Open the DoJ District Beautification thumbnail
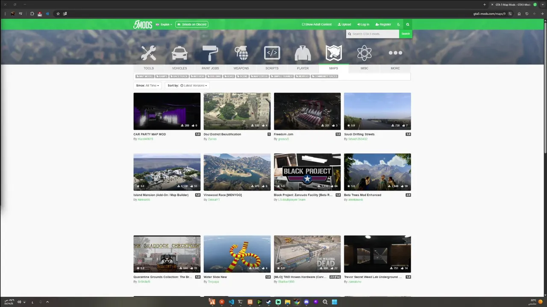This screenshot has height=307, width=547. pos(237,111)
